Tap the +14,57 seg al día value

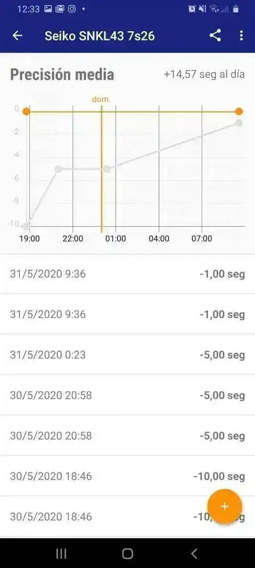point(204,74)
